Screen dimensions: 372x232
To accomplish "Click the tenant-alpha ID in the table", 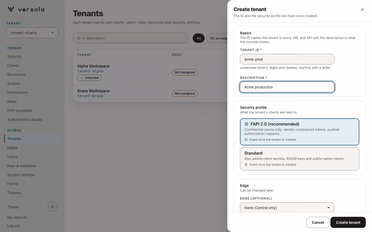I will (90, 71).
